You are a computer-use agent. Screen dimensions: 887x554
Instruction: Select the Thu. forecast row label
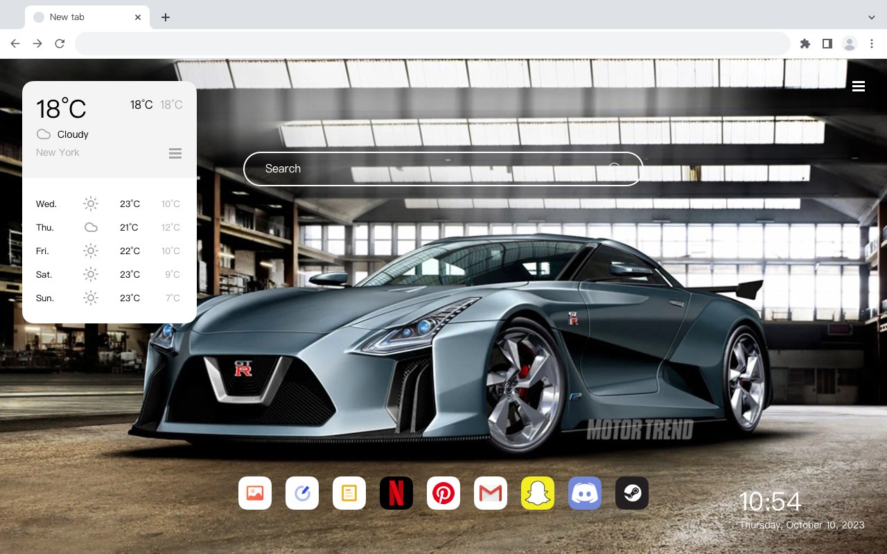point(45,227)
